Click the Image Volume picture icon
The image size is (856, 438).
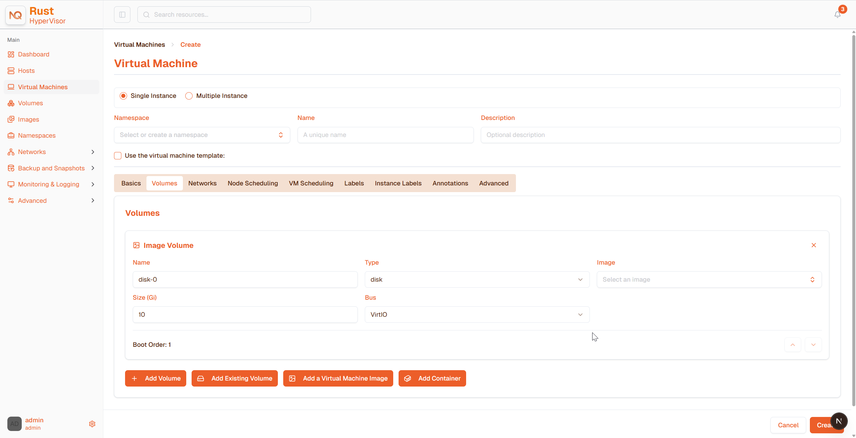136,246
